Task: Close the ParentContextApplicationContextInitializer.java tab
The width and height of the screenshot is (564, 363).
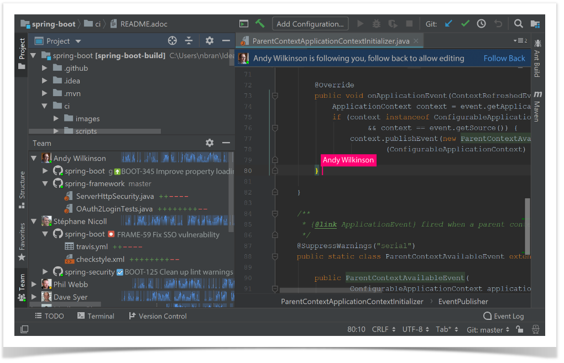Action: [x=416, y=41]
